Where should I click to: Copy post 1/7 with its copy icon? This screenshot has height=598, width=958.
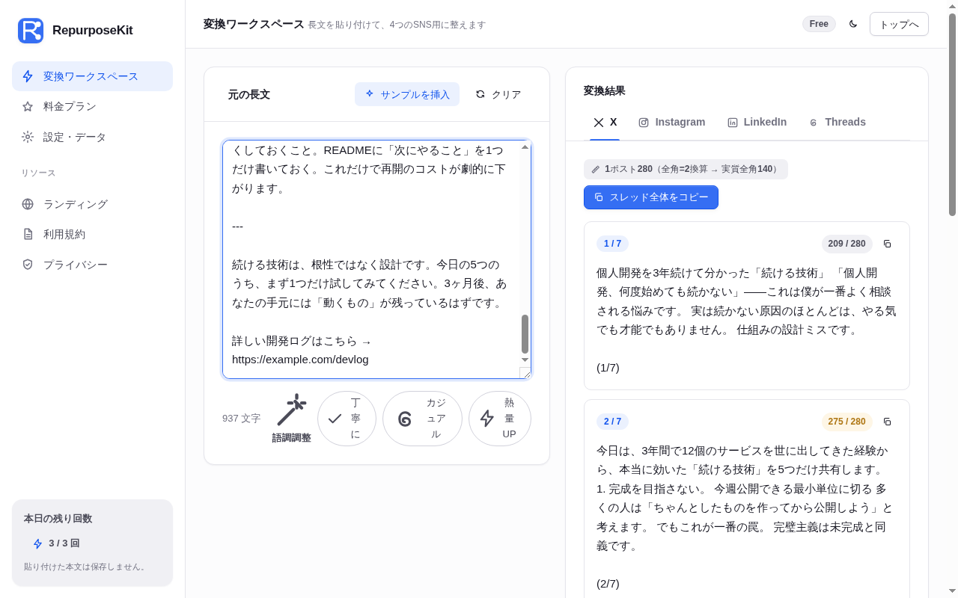[x=888, y=244]
